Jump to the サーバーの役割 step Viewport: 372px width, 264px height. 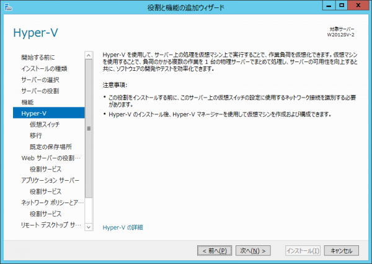point(40,91)
